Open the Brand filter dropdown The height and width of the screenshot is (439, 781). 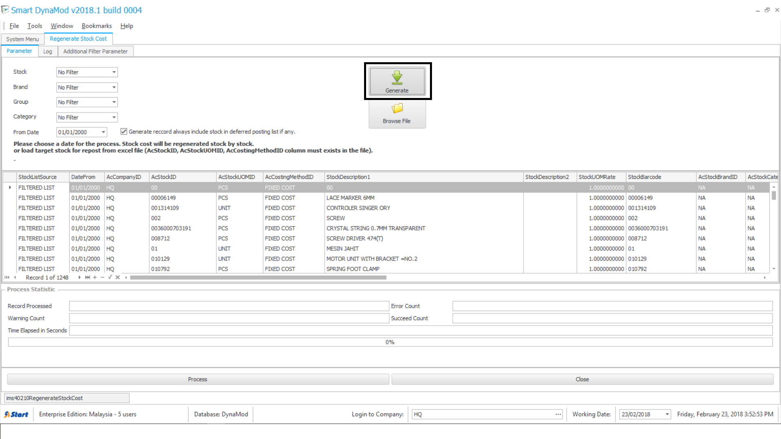coord(114,87)
